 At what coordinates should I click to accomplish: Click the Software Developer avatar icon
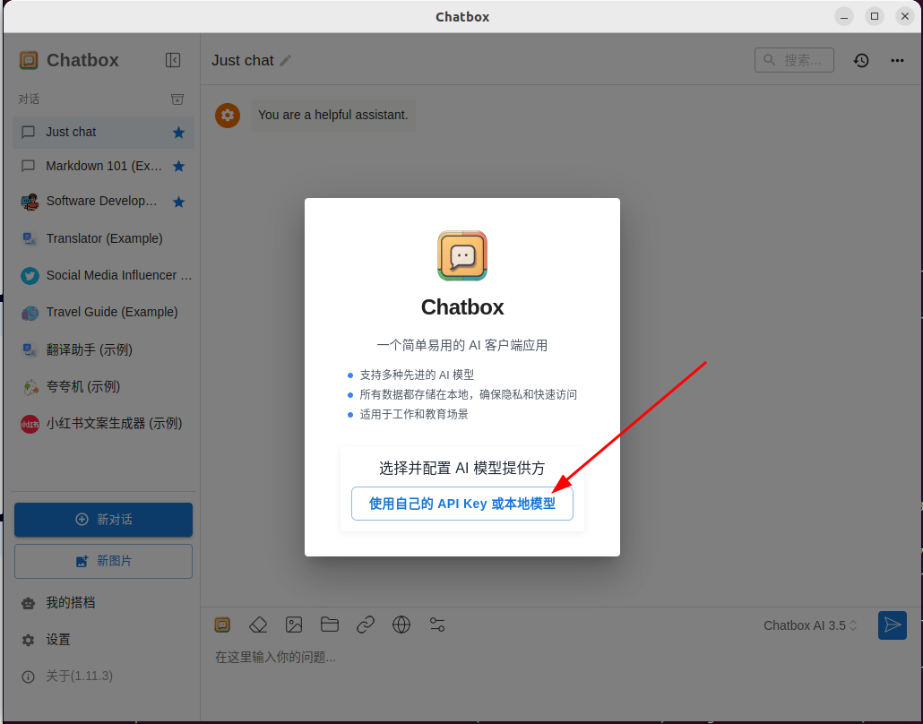30,202
